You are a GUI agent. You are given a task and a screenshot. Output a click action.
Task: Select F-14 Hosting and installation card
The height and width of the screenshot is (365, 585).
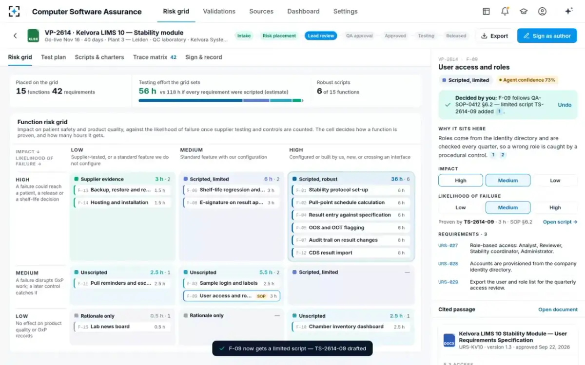122,203
